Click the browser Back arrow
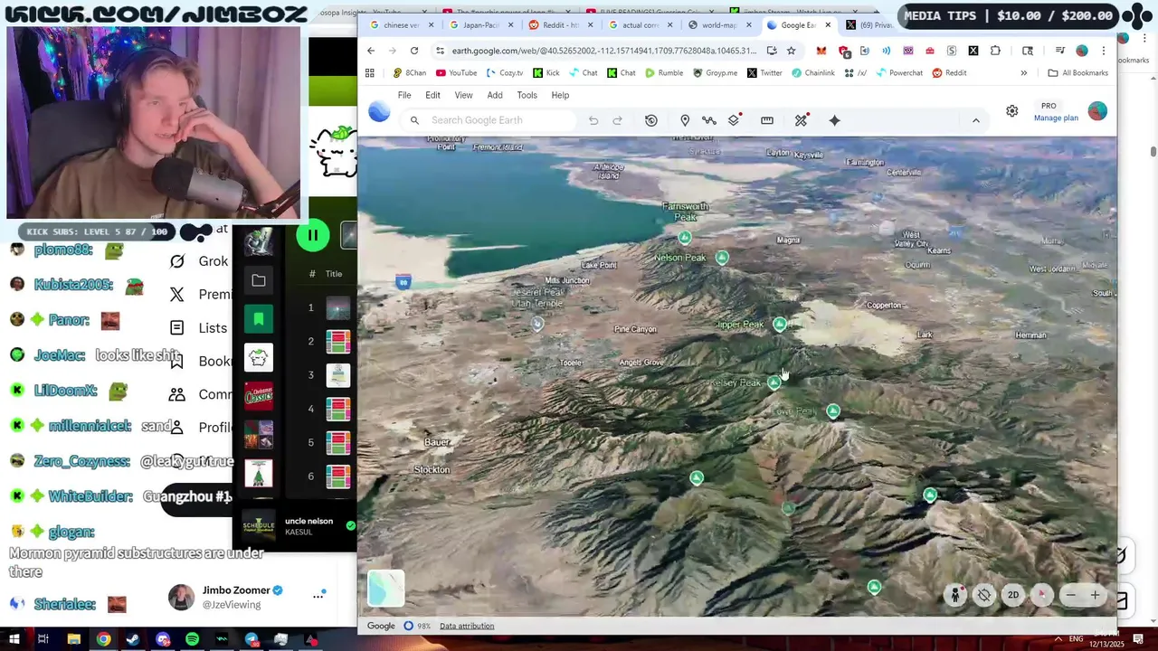The width and height of the screenshot is (1158, 651). point(371,51)
